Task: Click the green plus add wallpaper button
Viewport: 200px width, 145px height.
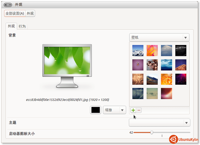Action: point(133,110)
